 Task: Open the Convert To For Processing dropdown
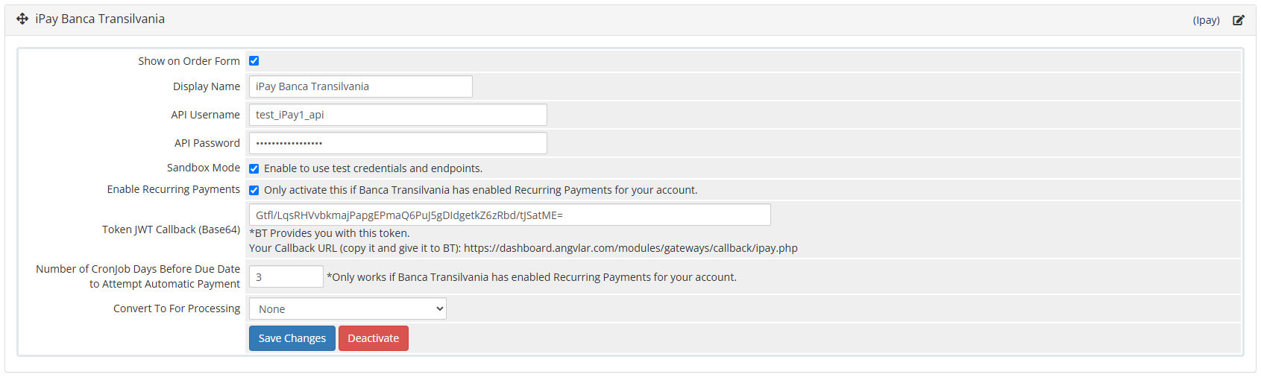(x=348, y=308)
